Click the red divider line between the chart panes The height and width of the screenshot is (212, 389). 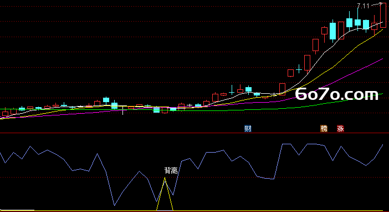[194, 133]
